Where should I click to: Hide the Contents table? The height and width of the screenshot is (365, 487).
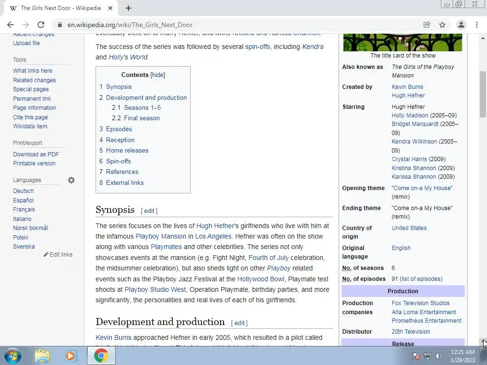[x=158, y=75]
